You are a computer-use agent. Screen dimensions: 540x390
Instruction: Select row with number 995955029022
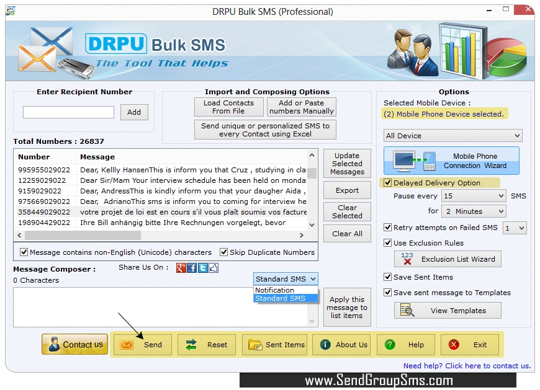(x=161, y=170)
